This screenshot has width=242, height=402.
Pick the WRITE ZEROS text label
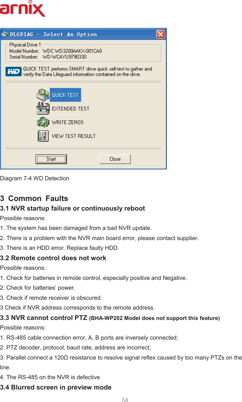[x=68, y=122]
